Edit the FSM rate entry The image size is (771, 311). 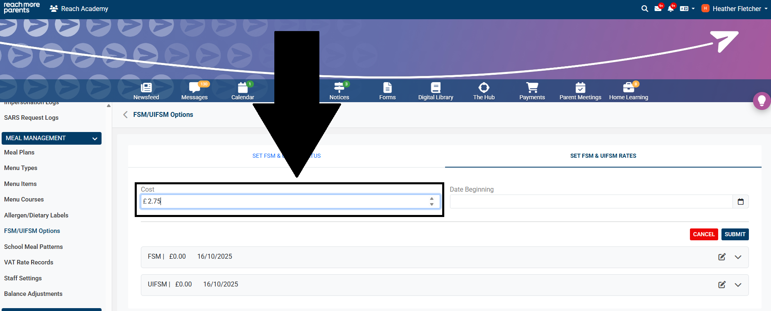722,257
